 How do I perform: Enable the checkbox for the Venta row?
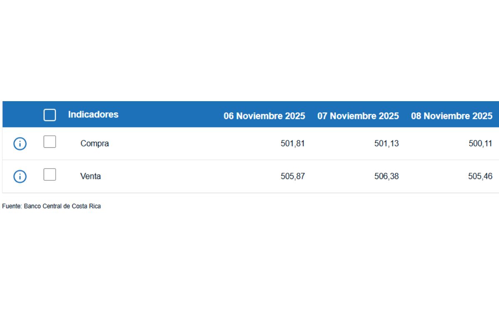(x=49, y=174)
